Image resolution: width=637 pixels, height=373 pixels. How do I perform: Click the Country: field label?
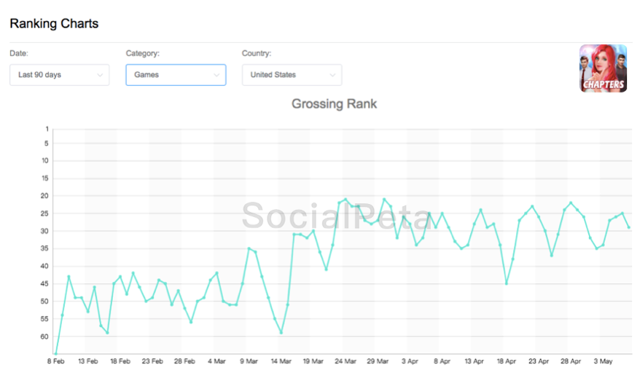click(x=257, y=53)
